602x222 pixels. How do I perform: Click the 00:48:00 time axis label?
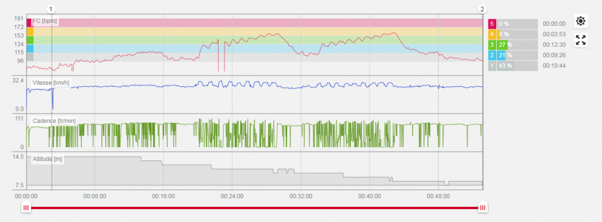point(438,196)
